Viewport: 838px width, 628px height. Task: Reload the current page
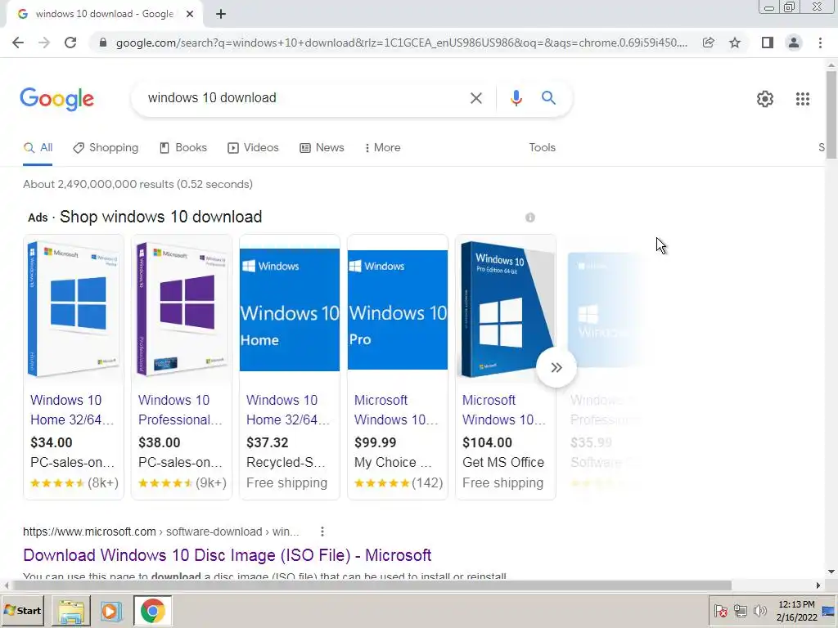(70, 43)
